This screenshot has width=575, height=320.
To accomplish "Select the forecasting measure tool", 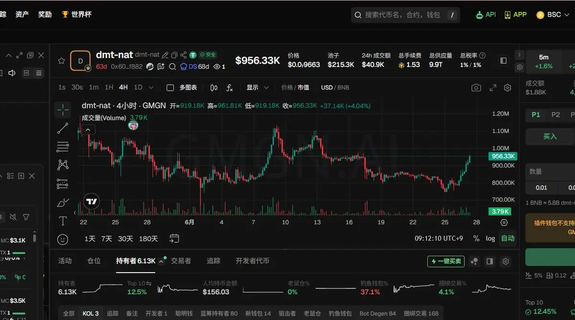I will 63,183.
